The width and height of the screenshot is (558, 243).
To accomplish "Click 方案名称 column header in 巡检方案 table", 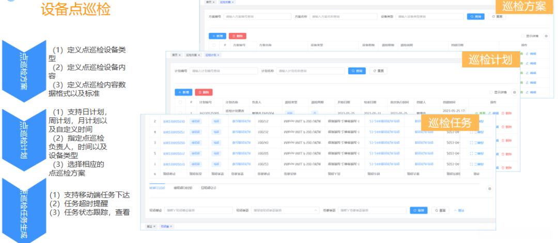I will coord(266,45).
